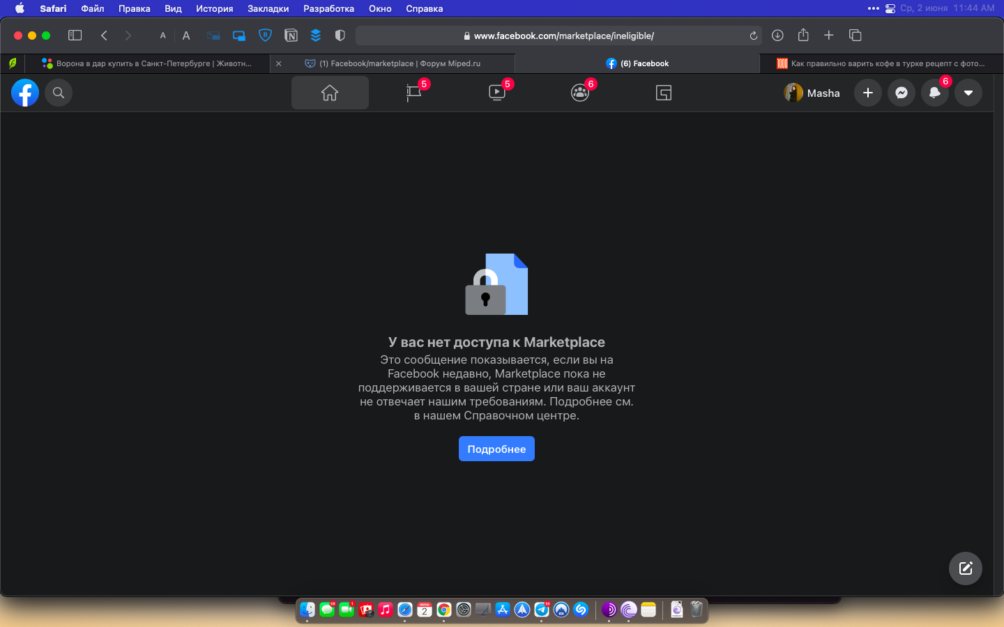Open Telegram from the Dock
This screenshot has height=627, width=1004.
(542, 610)
